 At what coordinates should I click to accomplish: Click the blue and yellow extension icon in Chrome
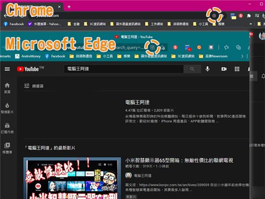click(x=233, y=16)
